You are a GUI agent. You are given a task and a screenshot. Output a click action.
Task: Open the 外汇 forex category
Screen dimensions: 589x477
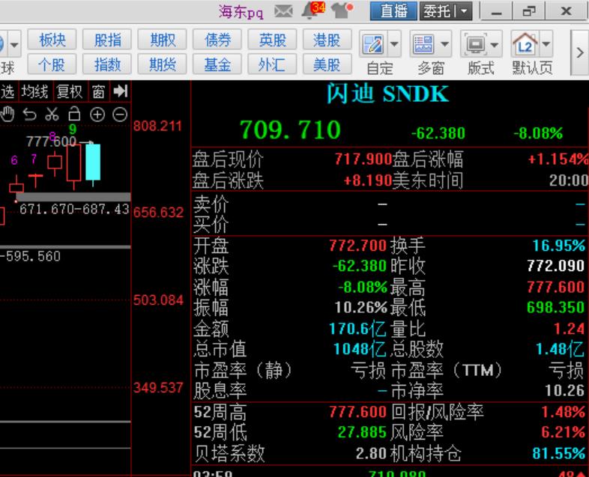coord(272,64)
